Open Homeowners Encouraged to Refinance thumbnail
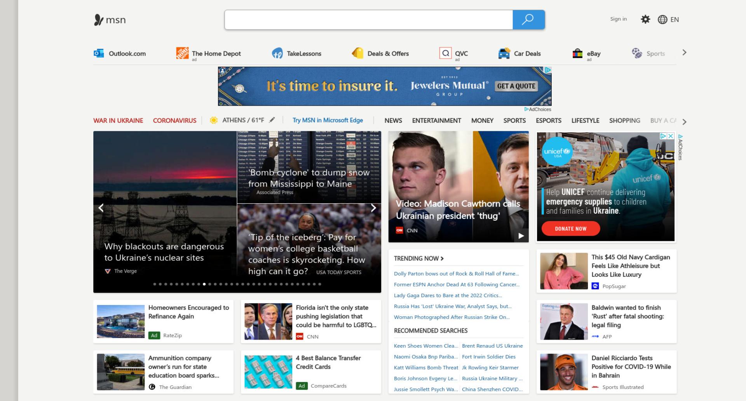This screenshot has height=401, width=746. 121,321
